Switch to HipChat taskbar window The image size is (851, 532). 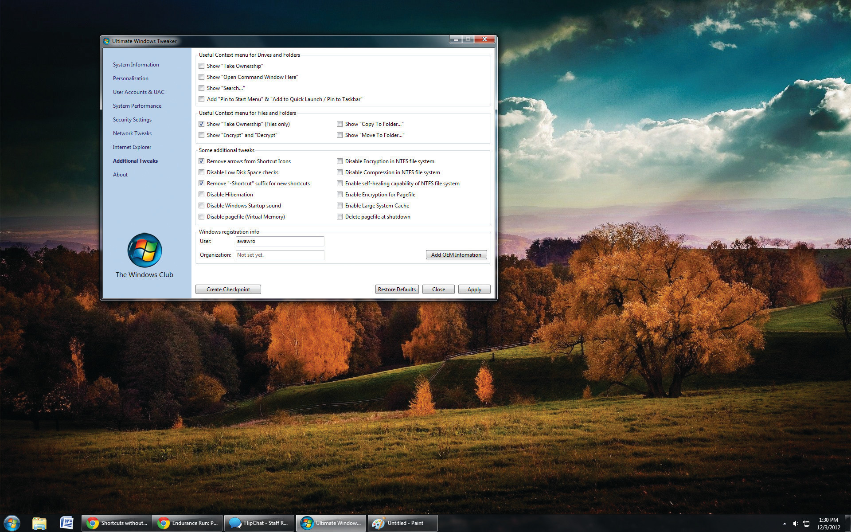tap(259, 523)
